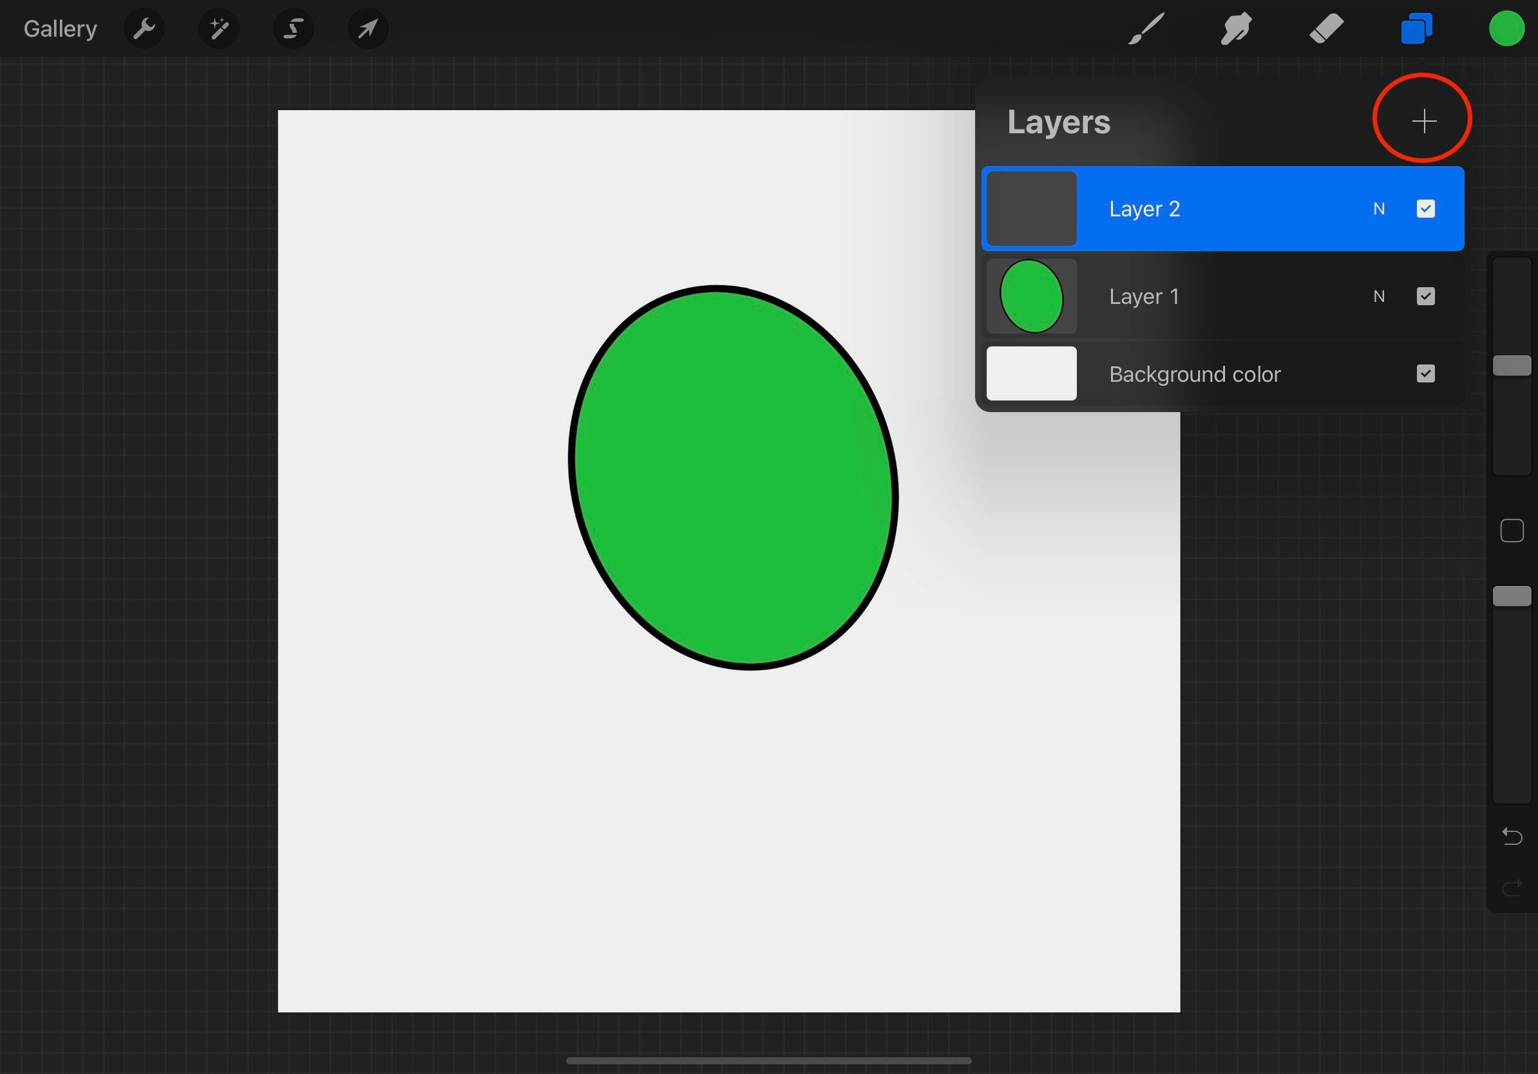Select the Smudge tool

tap(1235, 28)
